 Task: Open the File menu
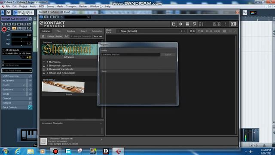(8, 6)
